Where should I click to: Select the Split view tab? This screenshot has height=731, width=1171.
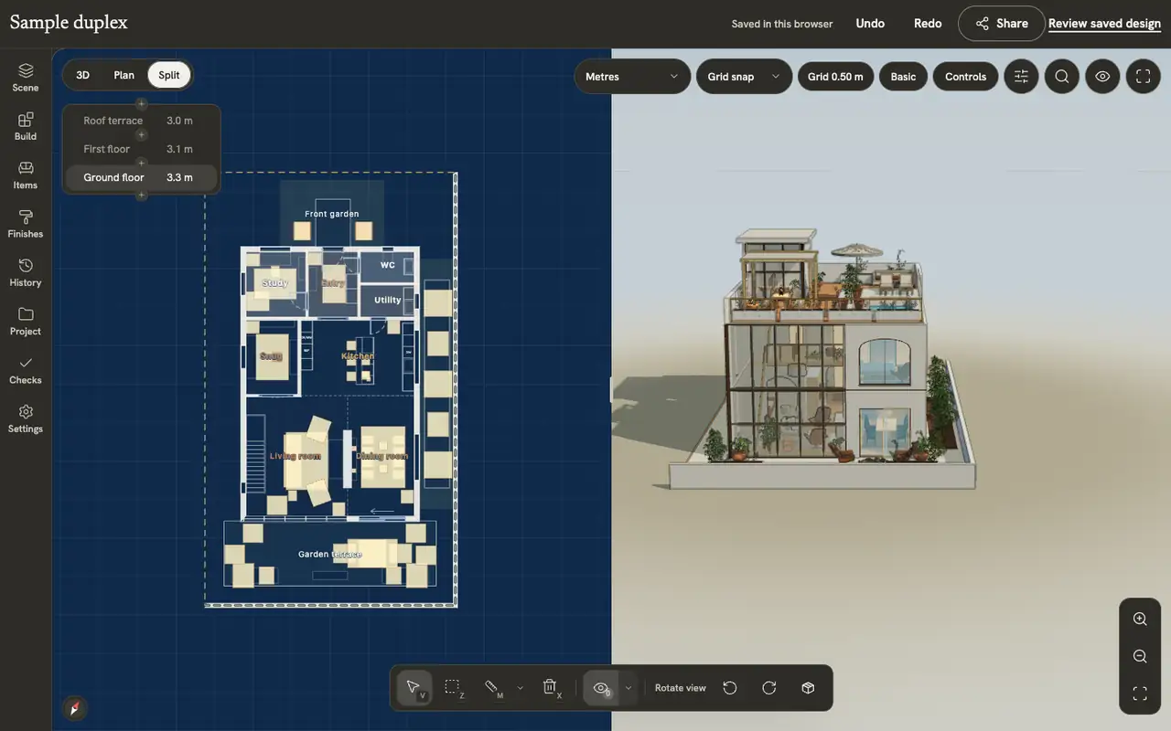pyautogui.click(x=169, y=75)
